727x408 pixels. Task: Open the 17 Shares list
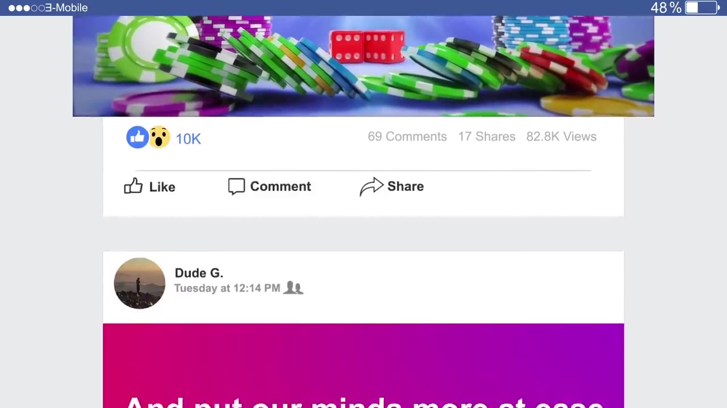tap(487, 137)
